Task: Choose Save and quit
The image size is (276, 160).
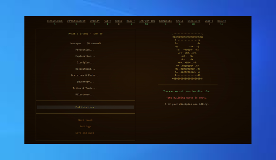Action: click(x=85, y=133)
